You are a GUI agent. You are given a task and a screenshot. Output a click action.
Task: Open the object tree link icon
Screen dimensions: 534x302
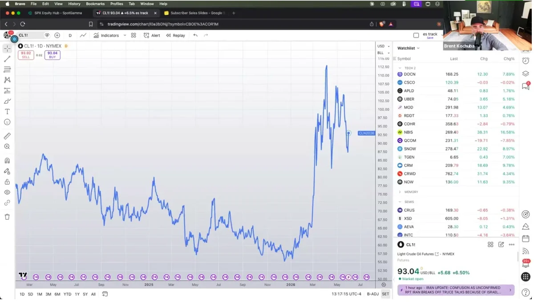click(7, 203)
